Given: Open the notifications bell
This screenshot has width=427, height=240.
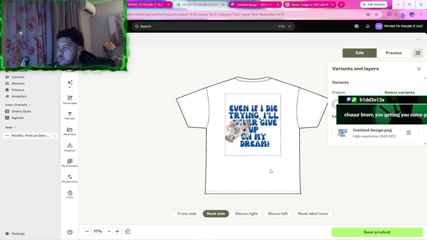Looking at the screenshot, I should (368, 26).
